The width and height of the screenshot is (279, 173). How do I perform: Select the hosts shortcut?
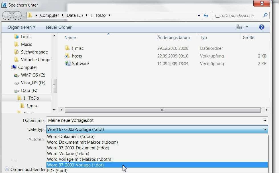pyautogui.click(x=77, y=56)
